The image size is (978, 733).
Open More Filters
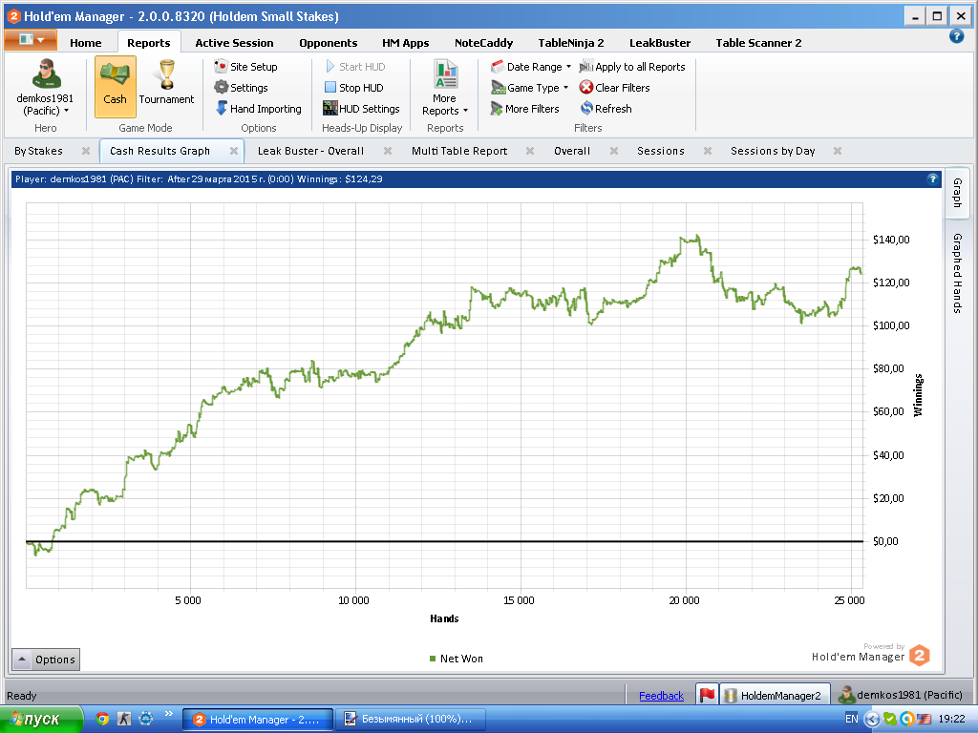[524, 109]
